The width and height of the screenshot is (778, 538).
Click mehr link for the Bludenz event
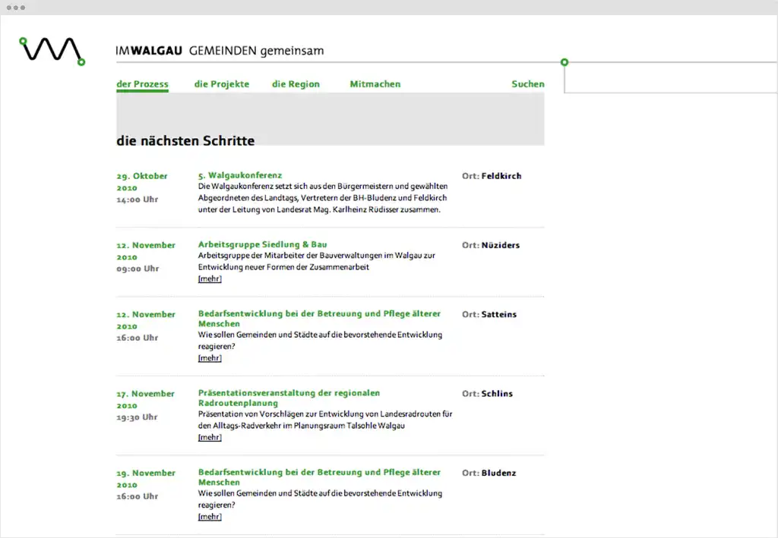pos(210,516)
